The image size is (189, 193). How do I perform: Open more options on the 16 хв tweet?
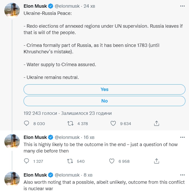click(182, 137)
